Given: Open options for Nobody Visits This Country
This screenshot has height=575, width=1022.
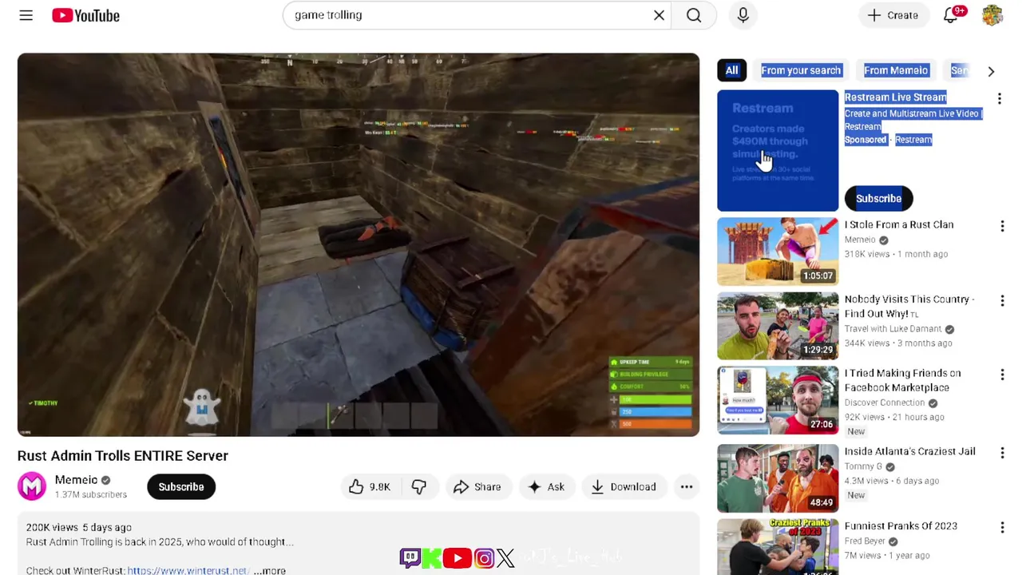Looking at the screenshot, I should [x=1002, y=300].
